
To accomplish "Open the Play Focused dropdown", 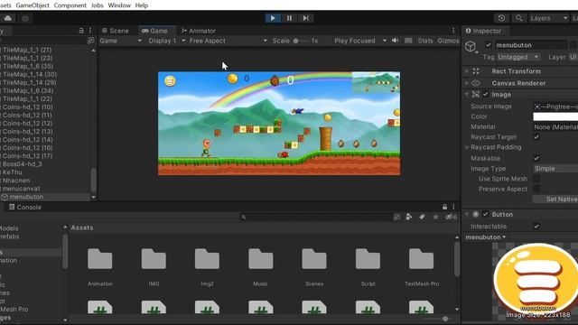I will point(360,41).
